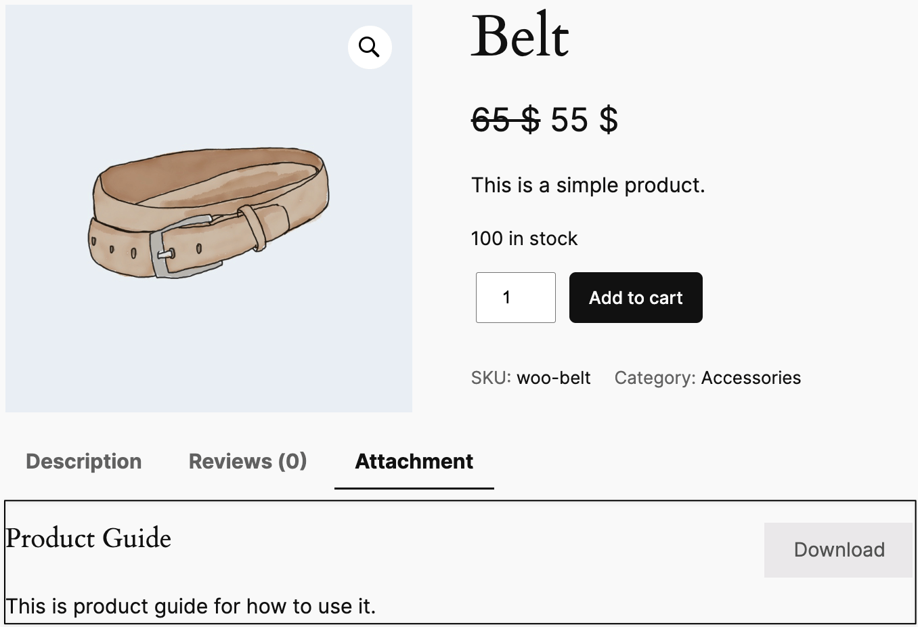The height and width of the screenshot is (627, 918).
Task: Download the Product Guide attachment
Action: coord(839,549)
